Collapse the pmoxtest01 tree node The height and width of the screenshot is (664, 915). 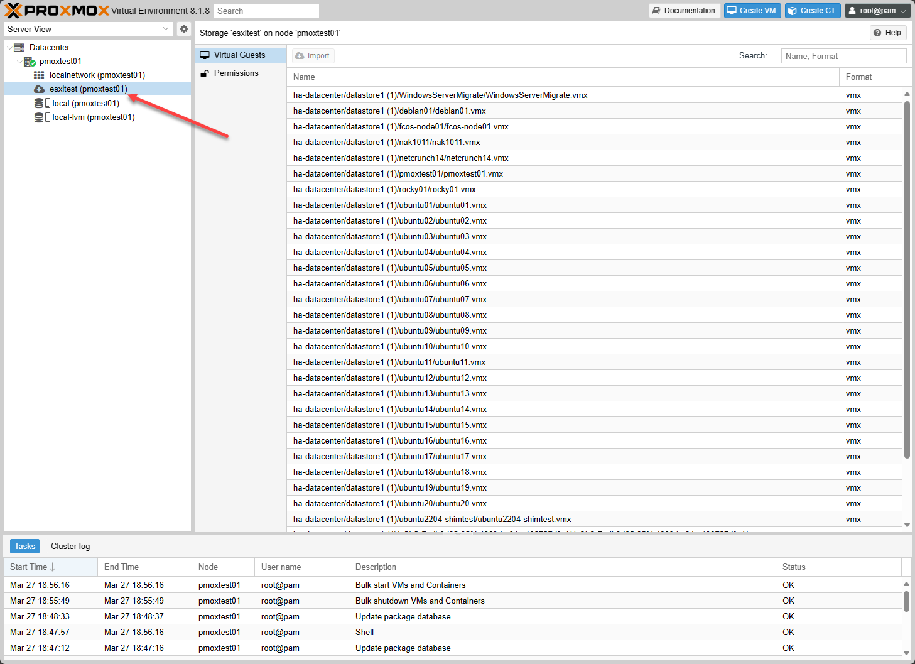click(19, 62)
